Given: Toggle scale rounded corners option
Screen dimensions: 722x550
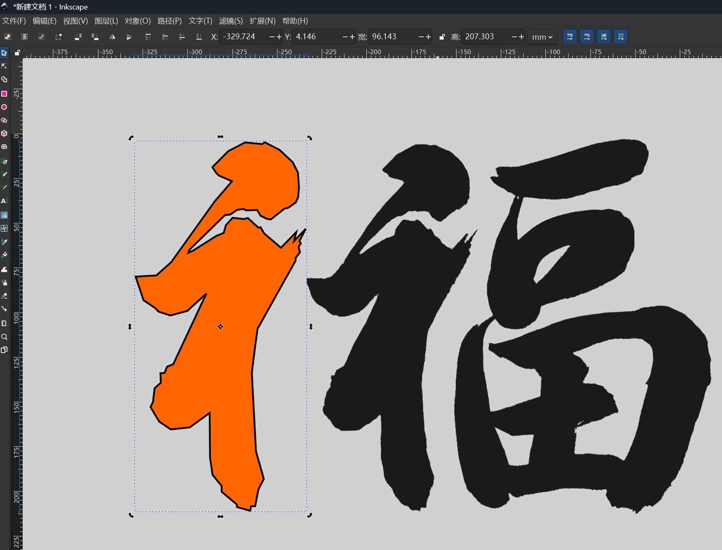Looking at the screenshot, I should [586, 37].
